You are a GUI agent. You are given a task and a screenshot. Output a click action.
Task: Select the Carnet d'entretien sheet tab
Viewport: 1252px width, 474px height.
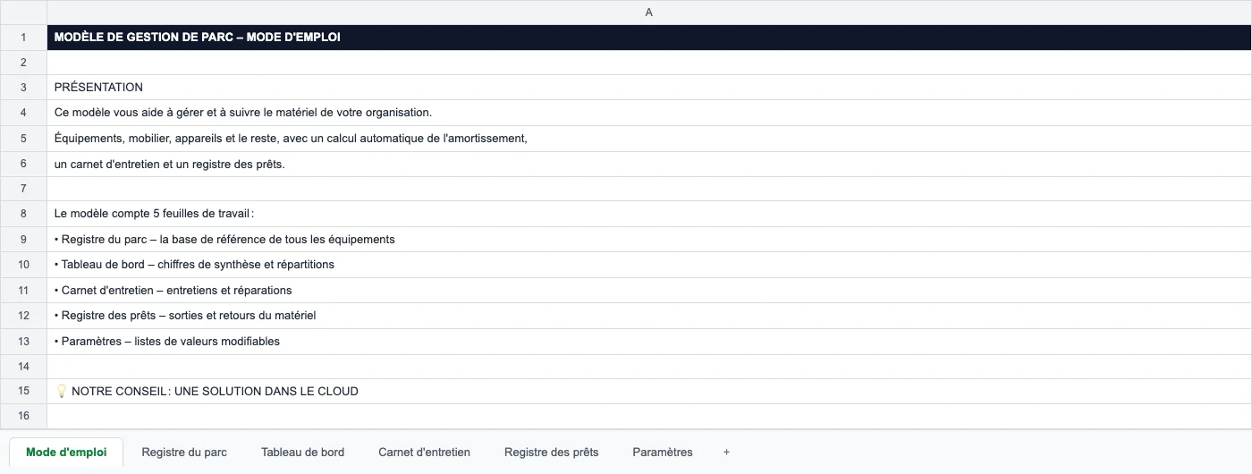[424, 452]
